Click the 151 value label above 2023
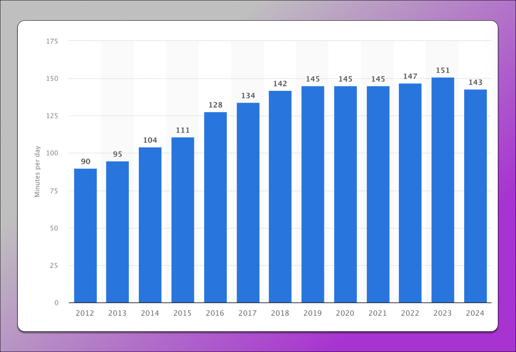This screenshot has width=516, height=352. 443,71
